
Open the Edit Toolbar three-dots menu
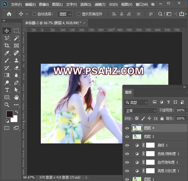(x=16, y=105)
